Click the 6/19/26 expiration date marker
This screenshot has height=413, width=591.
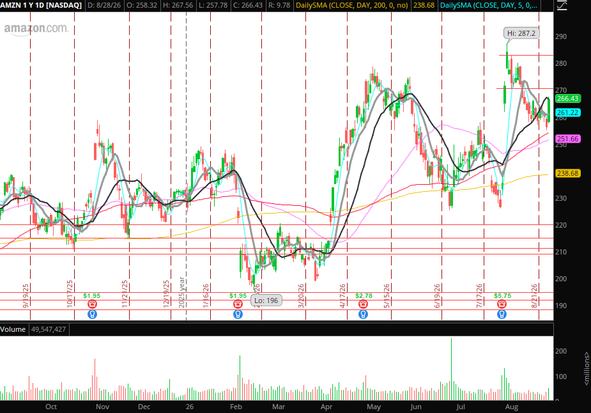pyautogui.click(x=437, y=297)
